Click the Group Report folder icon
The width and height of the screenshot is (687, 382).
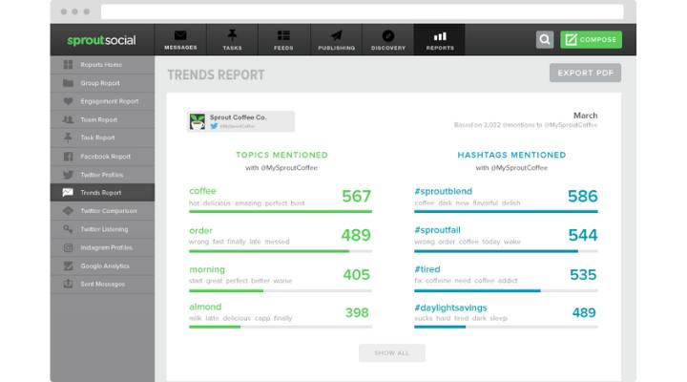(x=68, y=83)
